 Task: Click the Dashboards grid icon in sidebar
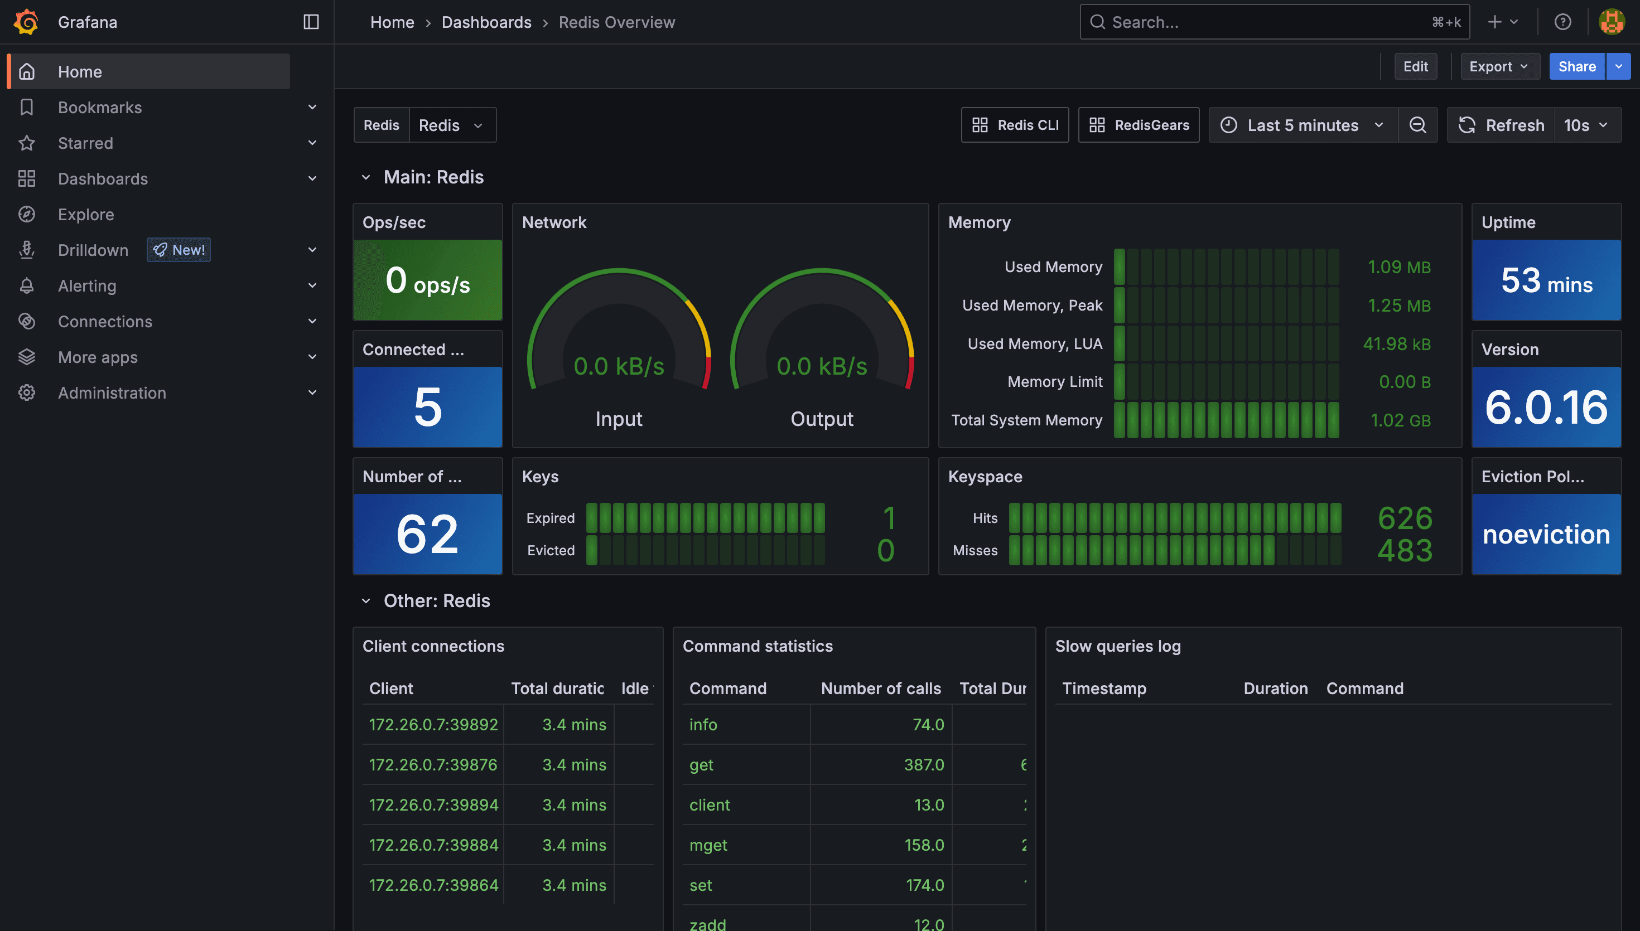27,179
